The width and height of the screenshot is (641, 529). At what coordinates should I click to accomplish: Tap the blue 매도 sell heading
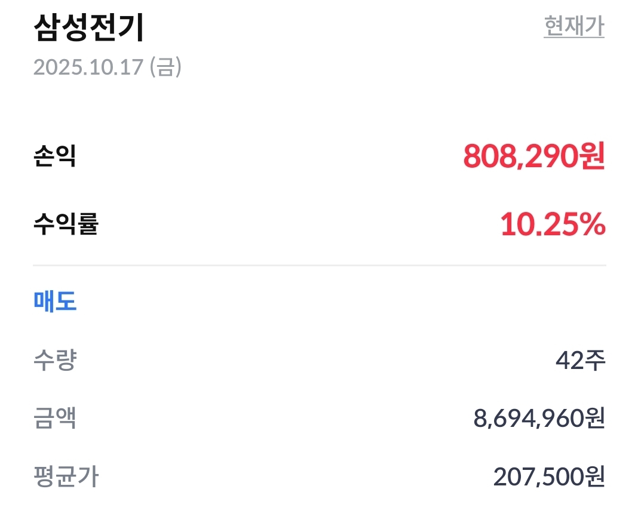coord(55,302)
